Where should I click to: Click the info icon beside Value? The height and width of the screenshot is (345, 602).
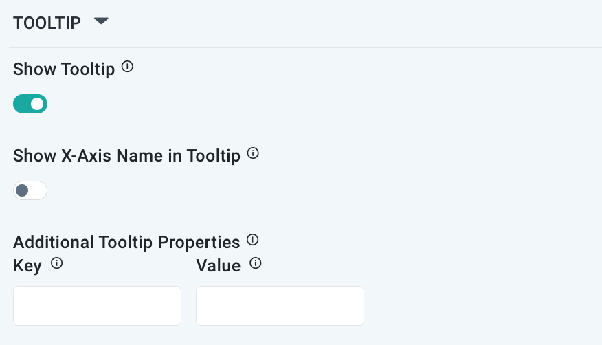tap(256, 263)
